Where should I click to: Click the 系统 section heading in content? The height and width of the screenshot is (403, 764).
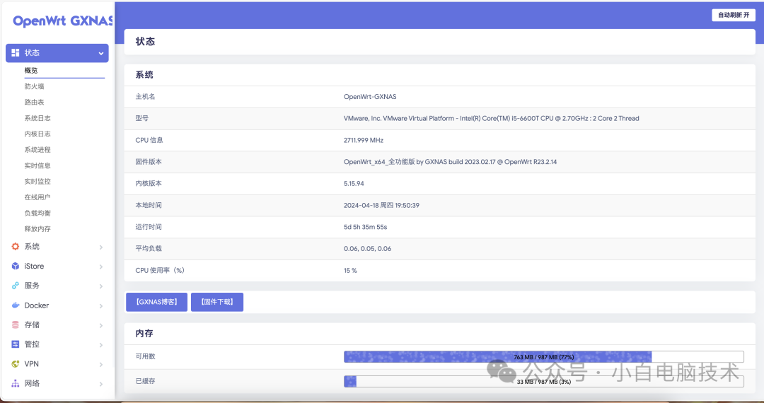click(144, 75)
